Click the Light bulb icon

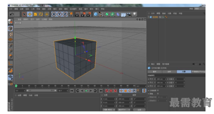[x=135, y=14]
